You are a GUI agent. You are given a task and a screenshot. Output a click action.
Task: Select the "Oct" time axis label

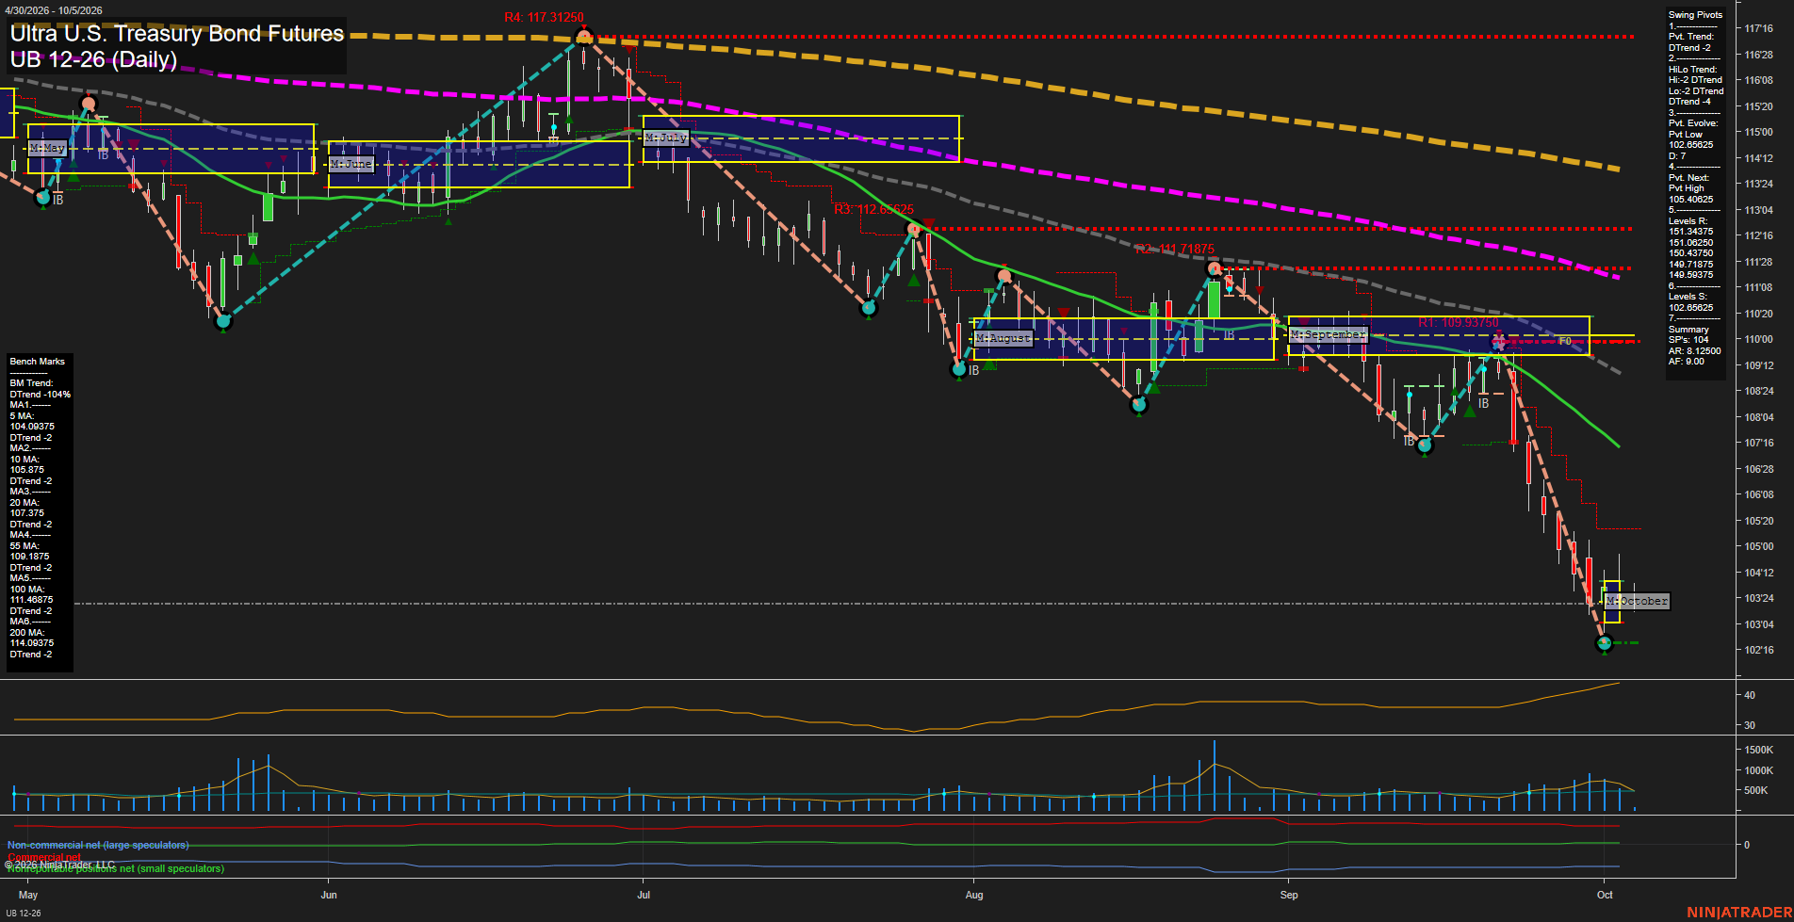click(x=1605, y=895)
